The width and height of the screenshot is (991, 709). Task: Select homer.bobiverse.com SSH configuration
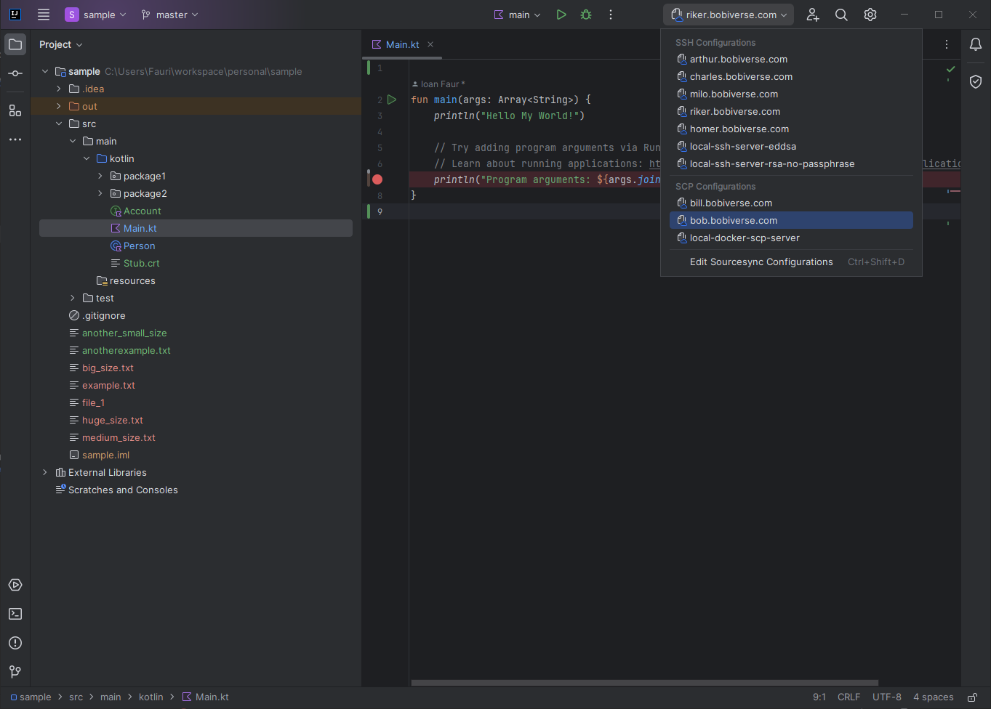click(x=791, y=129)
